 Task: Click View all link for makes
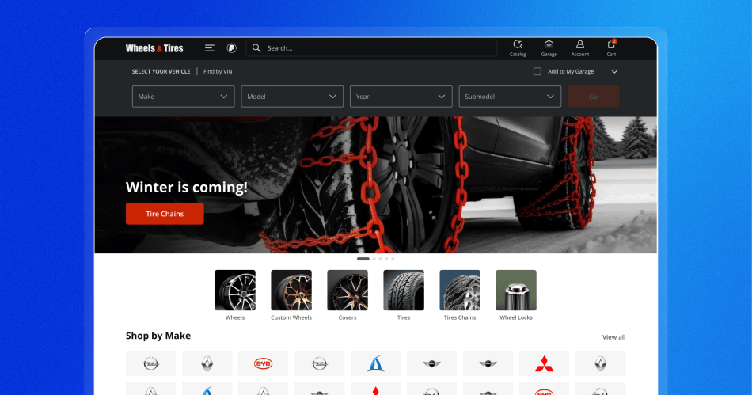(x=613, y=337)
